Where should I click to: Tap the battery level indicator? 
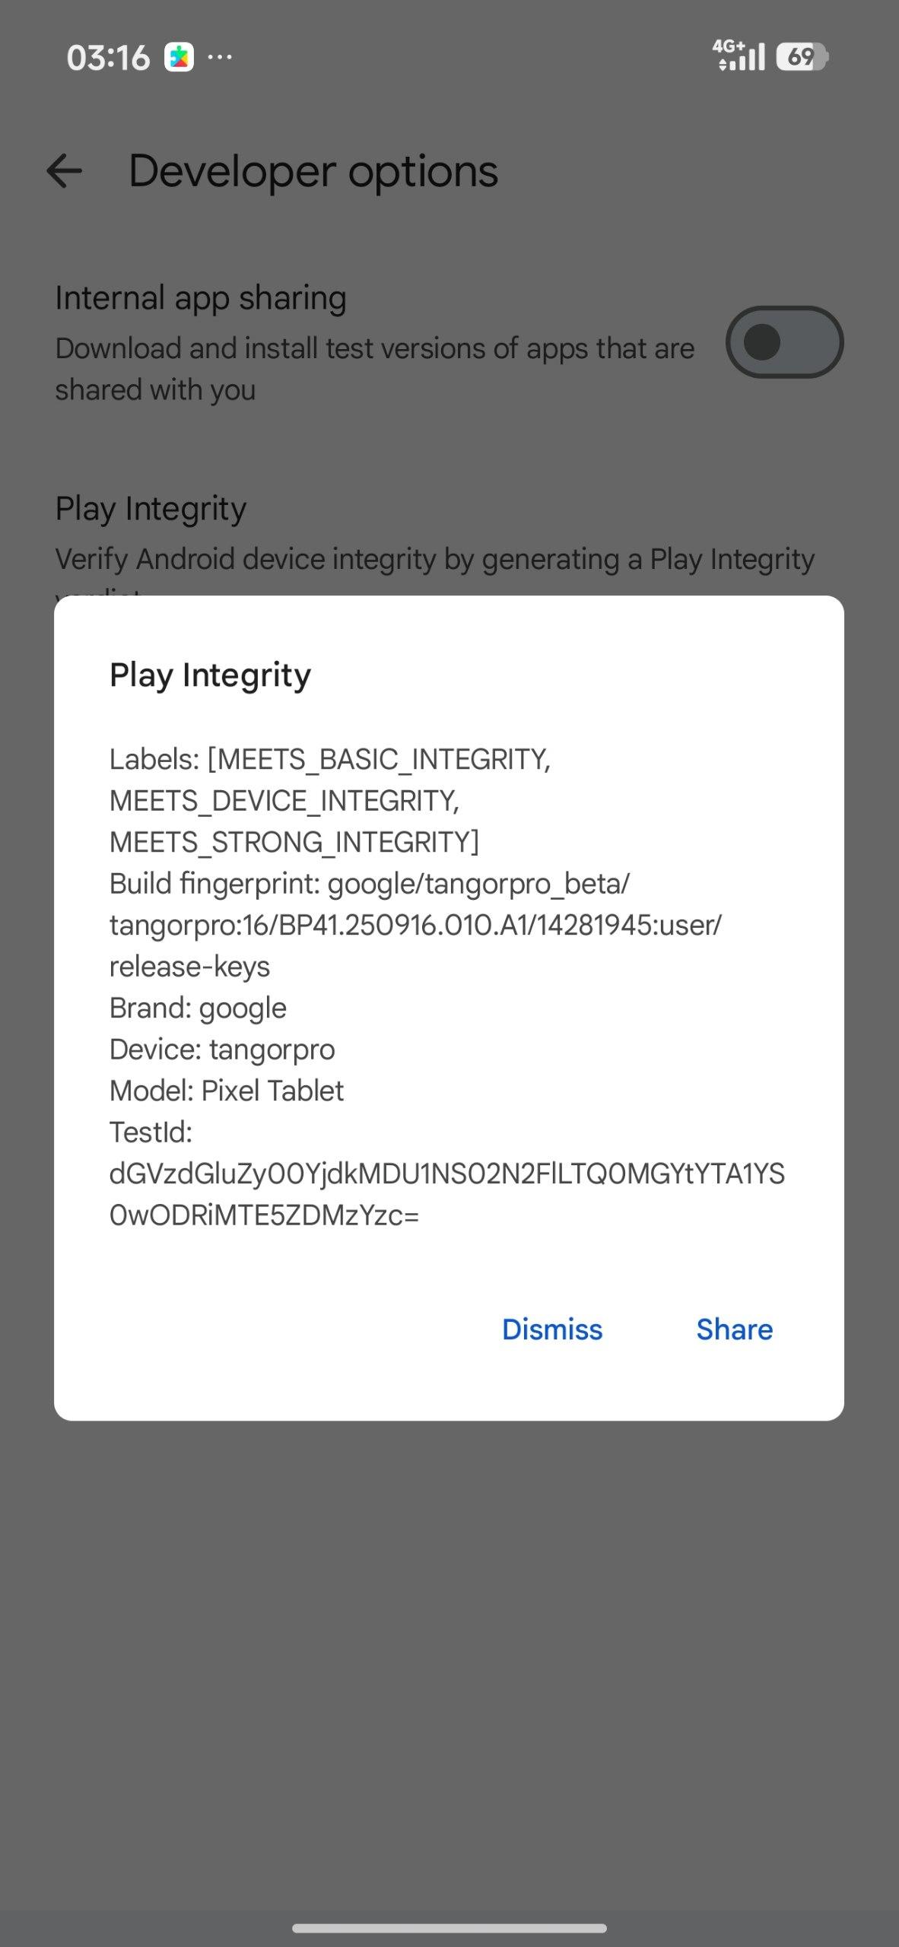[801, 57]
